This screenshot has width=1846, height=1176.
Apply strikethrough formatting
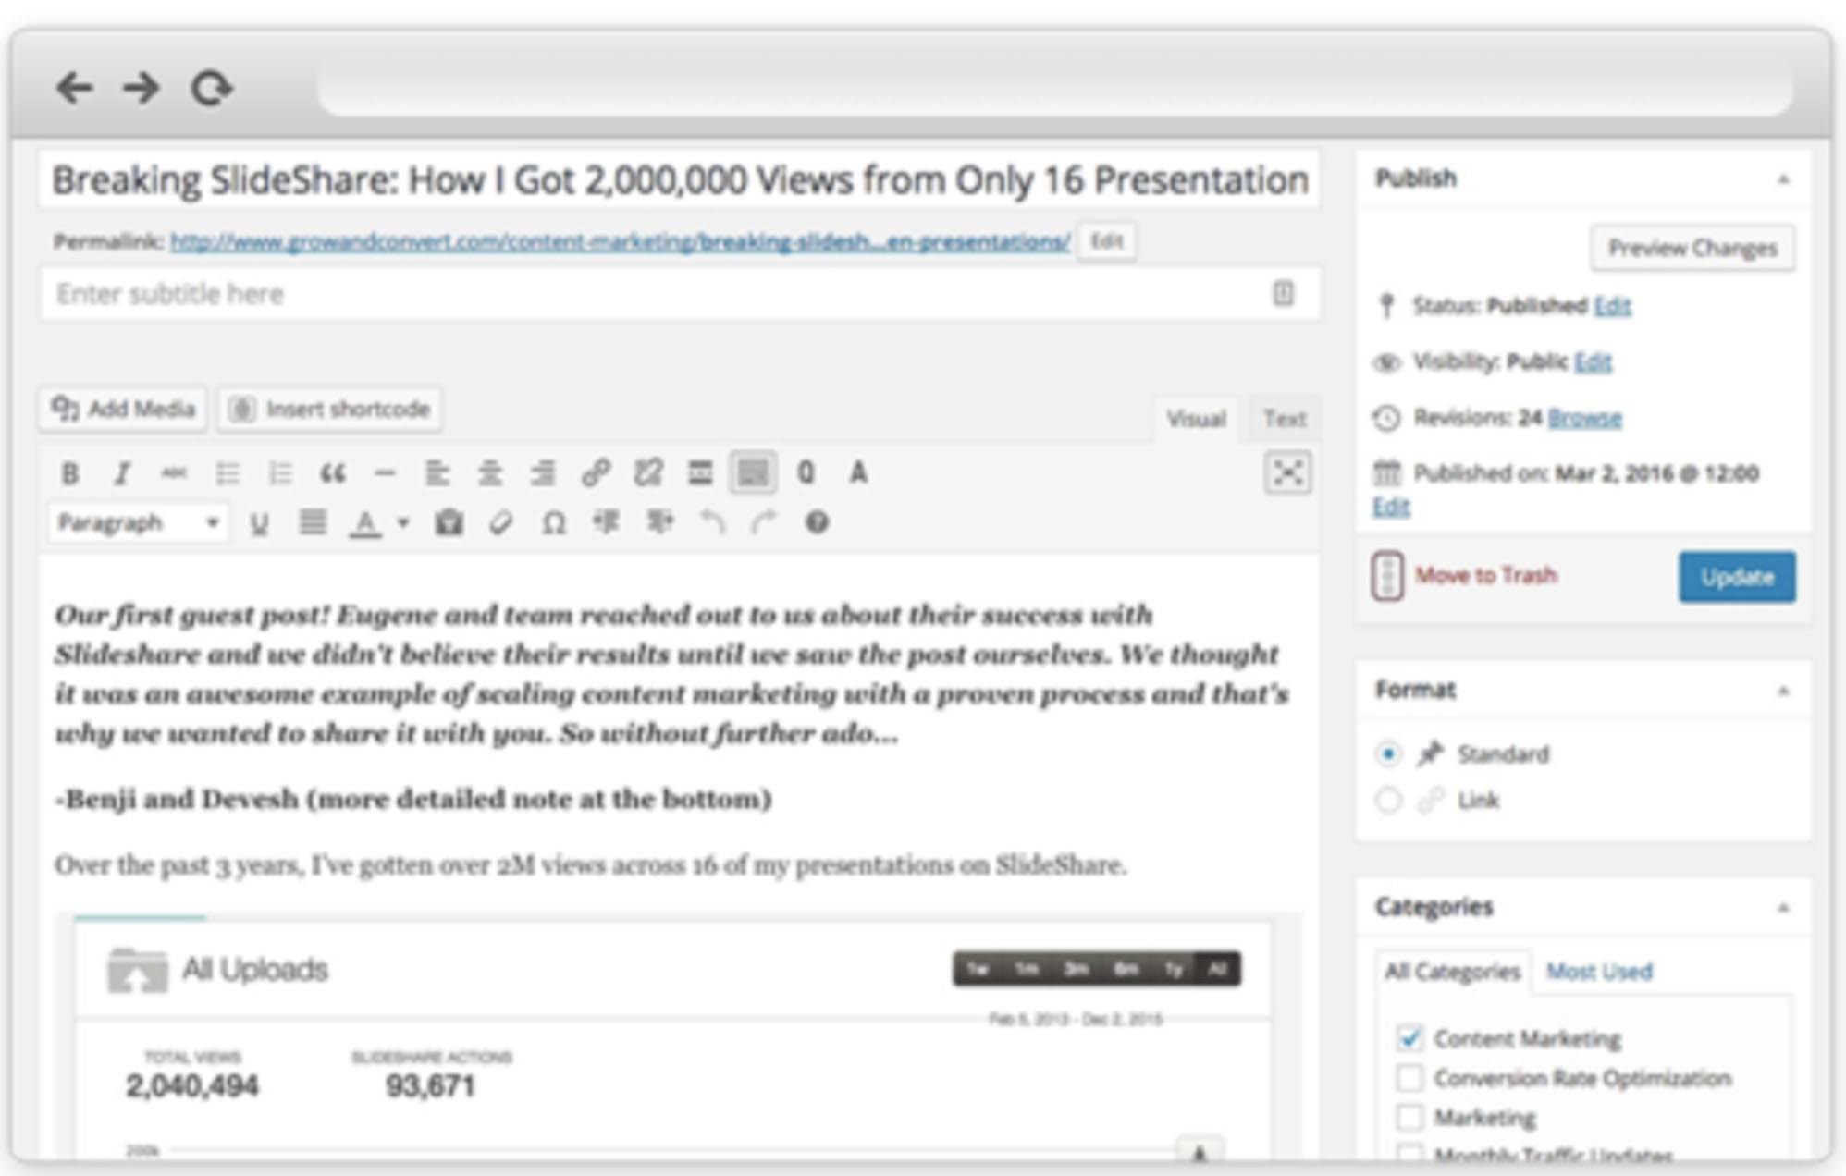tap(174, 473)
